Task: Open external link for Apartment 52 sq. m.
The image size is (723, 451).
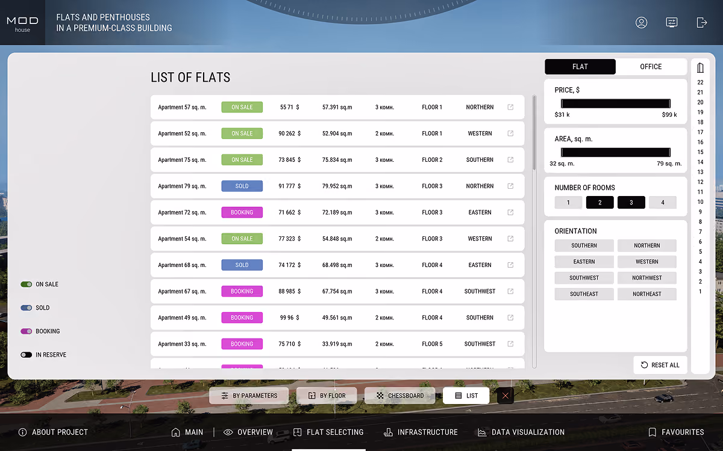Action: coord(510,133)
